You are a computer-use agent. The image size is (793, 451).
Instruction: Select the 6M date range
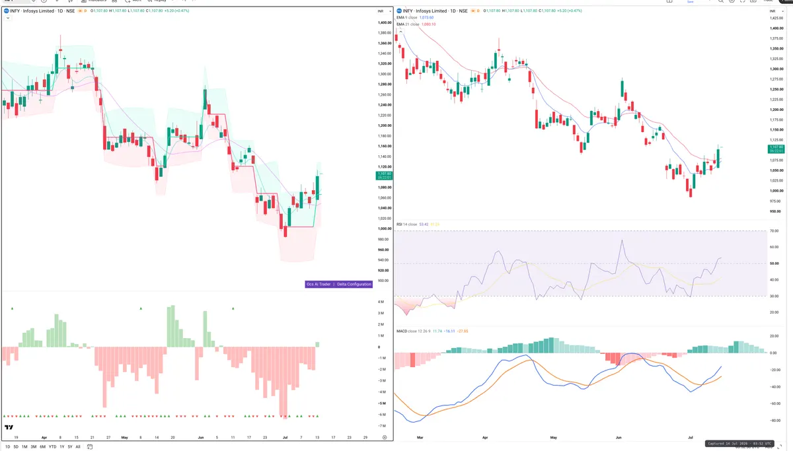coord(42,446)
